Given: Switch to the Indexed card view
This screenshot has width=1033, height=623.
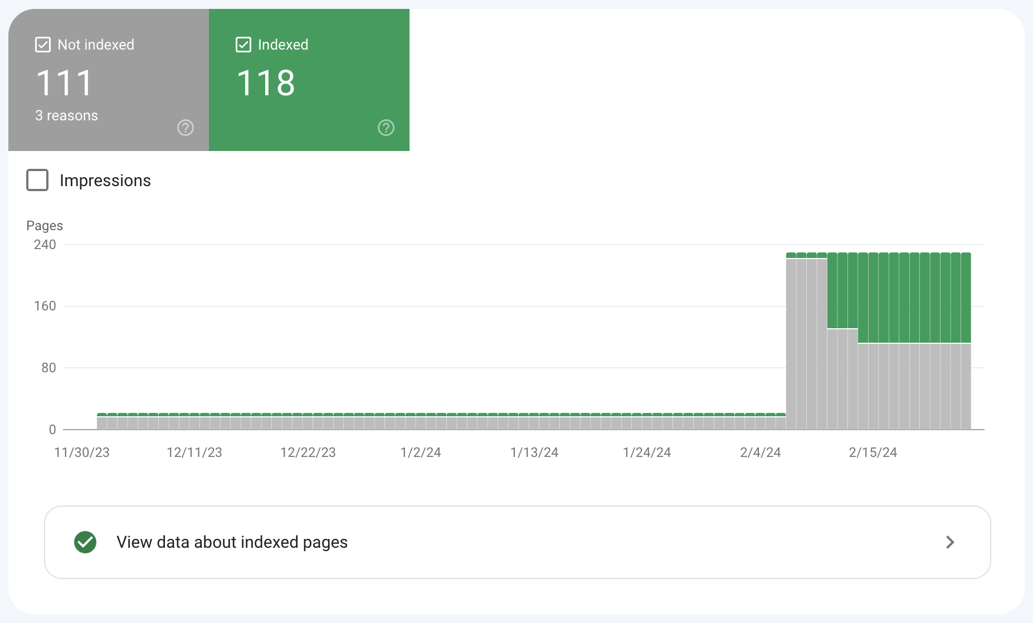Looking at the screenshot, I should click(309, 81).
